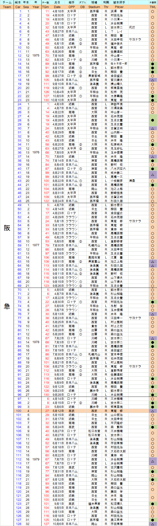This screenshot has width=157, height=526.
Task: Click the 'Stadium' column header
Action: click(94, 7)
